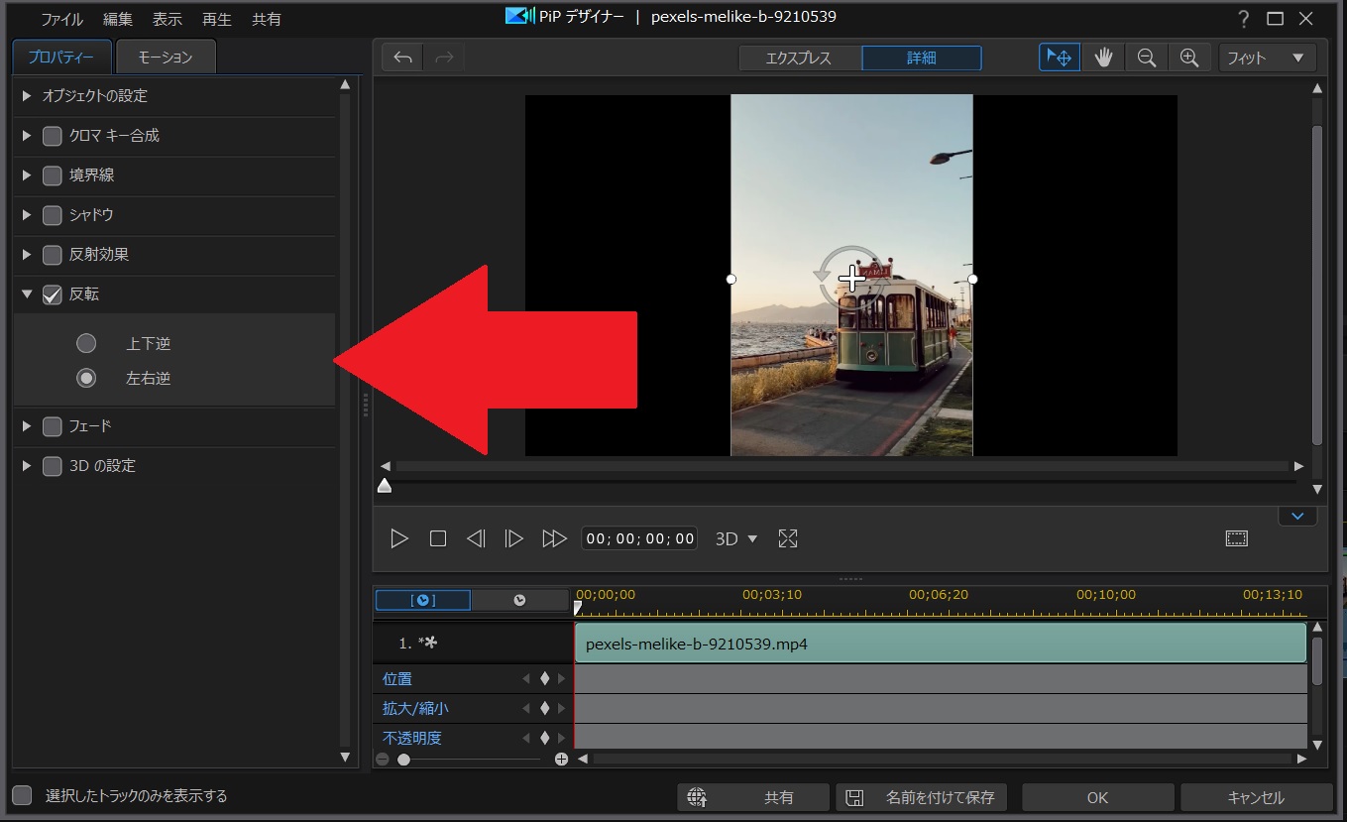Click the zoom in magnifier icon
The image size is (1347, 822).
coord(1189,58)
